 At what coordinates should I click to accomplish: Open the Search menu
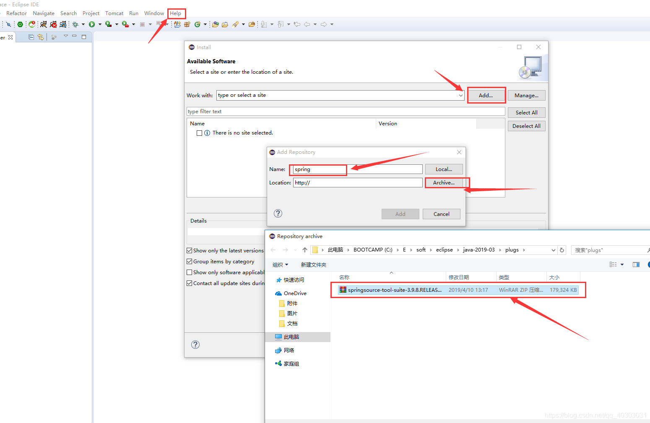(x=68, y=13)
